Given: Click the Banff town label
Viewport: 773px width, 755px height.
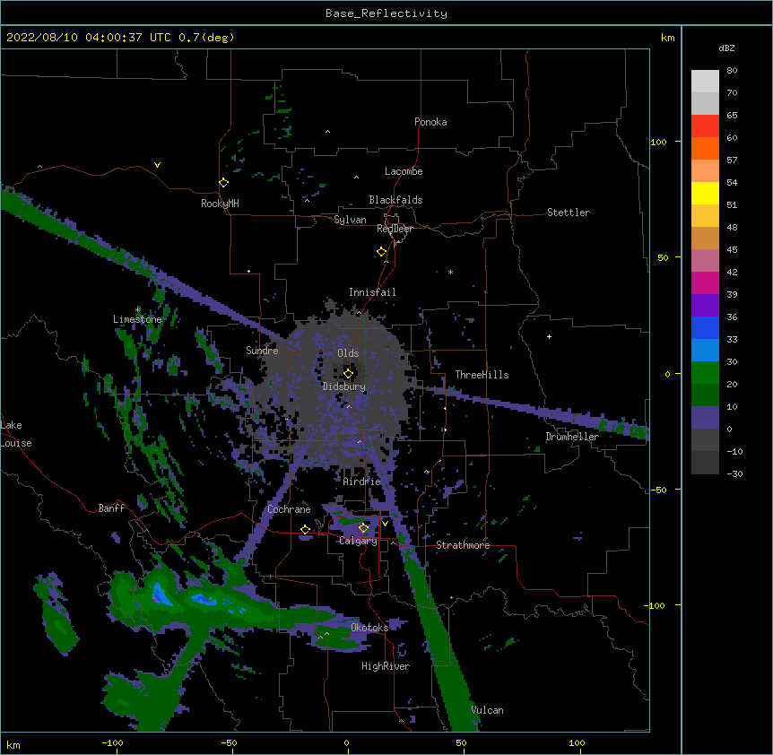Looking at the screenshot, I should [x=111, y=508].
